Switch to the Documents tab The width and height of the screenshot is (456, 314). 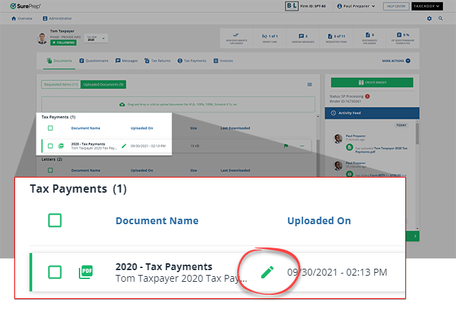pos(60,61)
